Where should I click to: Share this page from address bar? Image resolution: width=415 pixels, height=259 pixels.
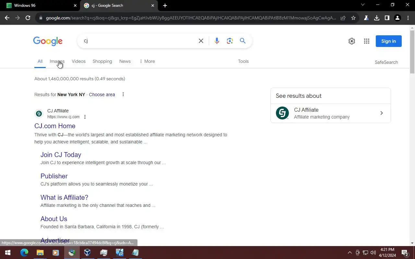(343, 18)
